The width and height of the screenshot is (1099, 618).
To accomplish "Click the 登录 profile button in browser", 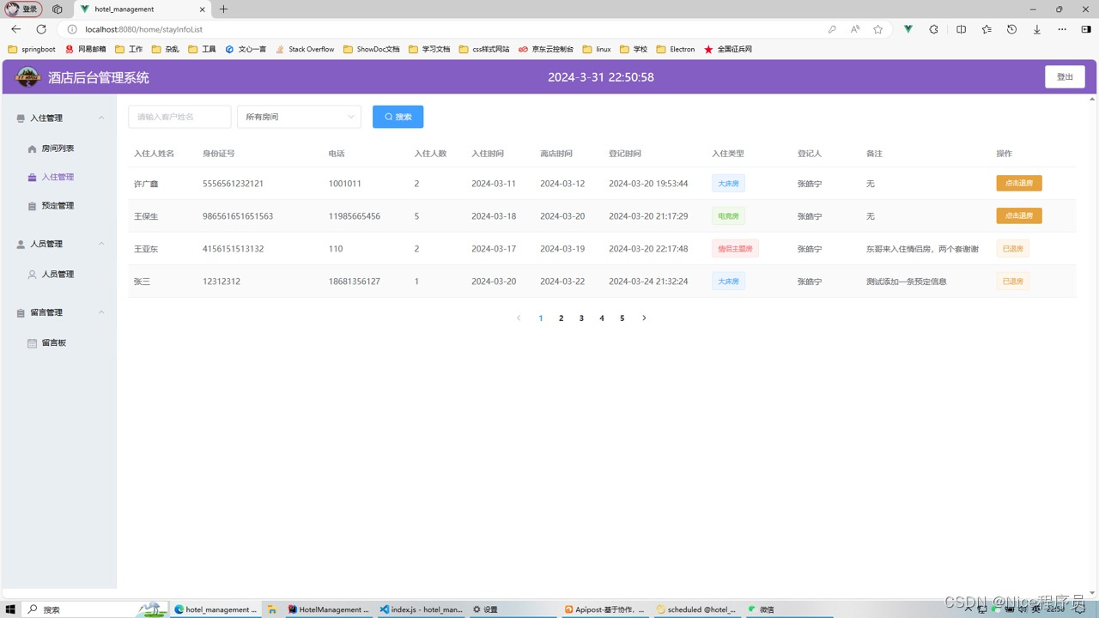I will tap(23, 9).
